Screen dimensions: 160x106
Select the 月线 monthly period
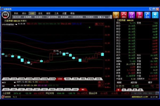pos(75,79)
